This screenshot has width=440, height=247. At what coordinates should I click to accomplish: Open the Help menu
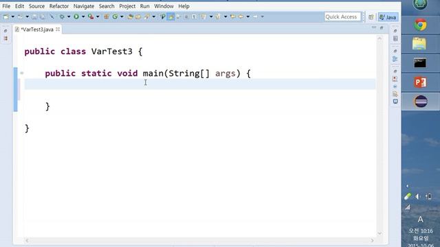pos(184,6)
